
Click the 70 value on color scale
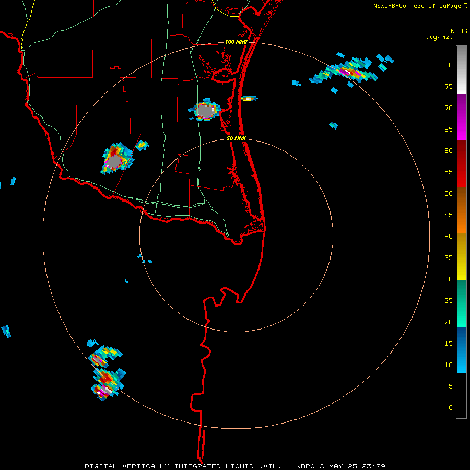pyautogui.click(x=449, y=108)
